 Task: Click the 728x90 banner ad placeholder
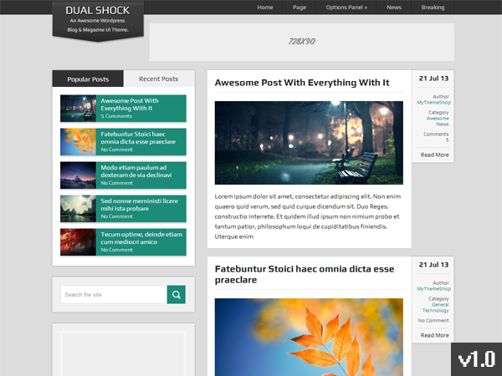(x=301, y=42)
